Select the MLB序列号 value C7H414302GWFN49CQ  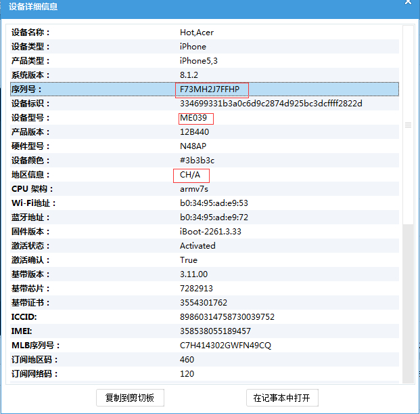(225, 346)
